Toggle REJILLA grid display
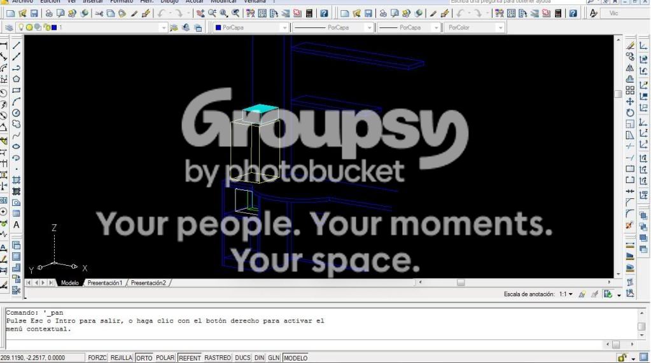The image size is (651, 363). (x=122, y=358)
